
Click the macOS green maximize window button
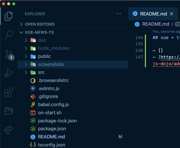[x=14, y=4]
